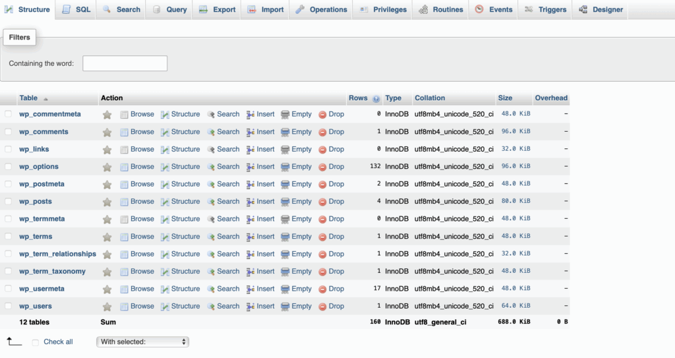The image size is (675, 358).
Task: Open the Events tab
Action: (x=494, y=9)
